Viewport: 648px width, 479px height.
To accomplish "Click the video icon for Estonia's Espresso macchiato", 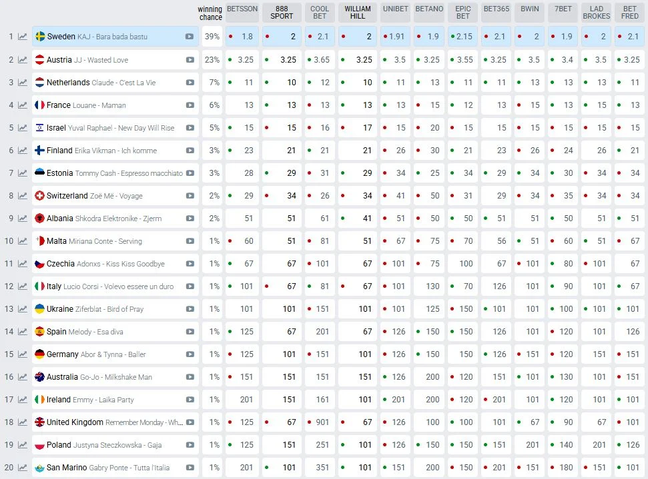I will click(x=190, y=173).
